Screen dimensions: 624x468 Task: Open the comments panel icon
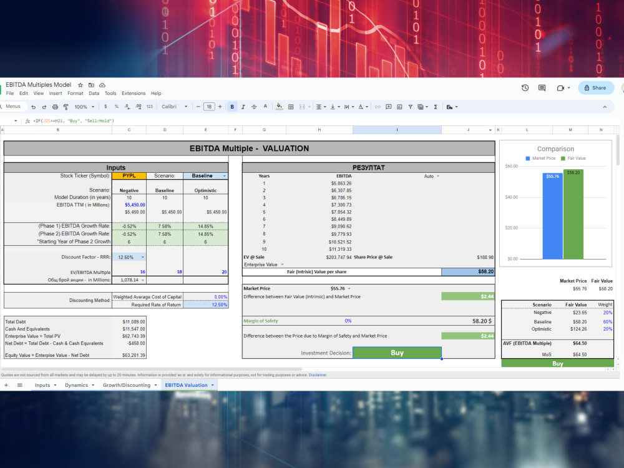(542, 88)
